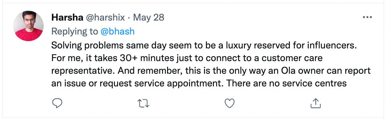The width and height of the screenshot is (387, 119).
Task: View Harsha's profile picture
Action: click(28, 26)
